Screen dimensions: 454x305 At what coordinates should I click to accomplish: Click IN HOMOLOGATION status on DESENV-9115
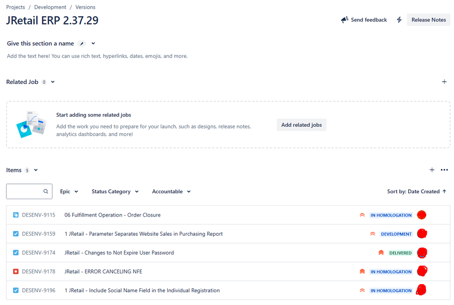391,215
